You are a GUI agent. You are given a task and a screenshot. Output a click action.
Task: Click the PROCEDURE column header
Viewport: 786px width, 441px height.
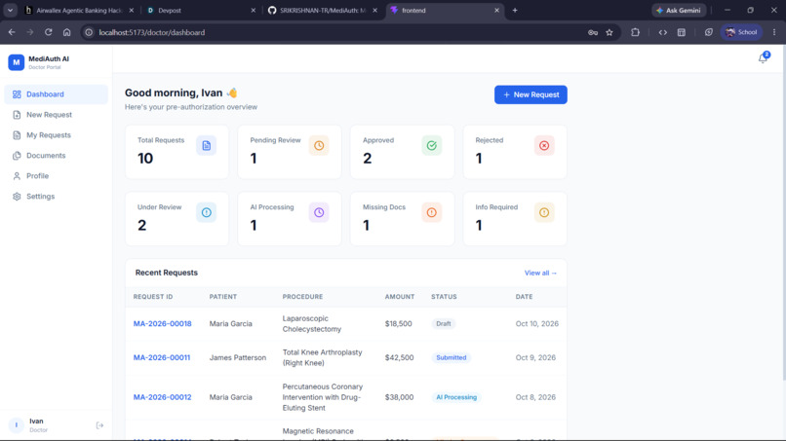(x=302, y=297)
